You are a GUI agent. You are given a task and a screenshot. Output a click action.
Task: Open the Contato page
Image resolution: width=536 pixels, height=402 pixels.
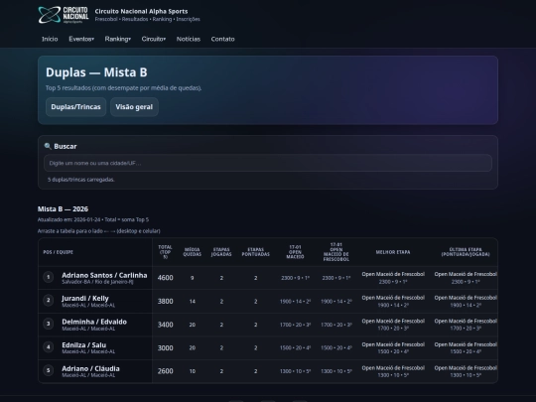coord(223,39)
